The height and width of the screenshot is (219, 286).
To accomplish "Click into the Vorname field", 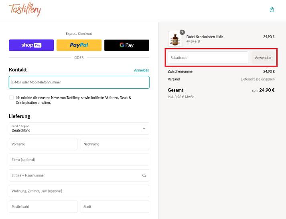I will [43, 144].
